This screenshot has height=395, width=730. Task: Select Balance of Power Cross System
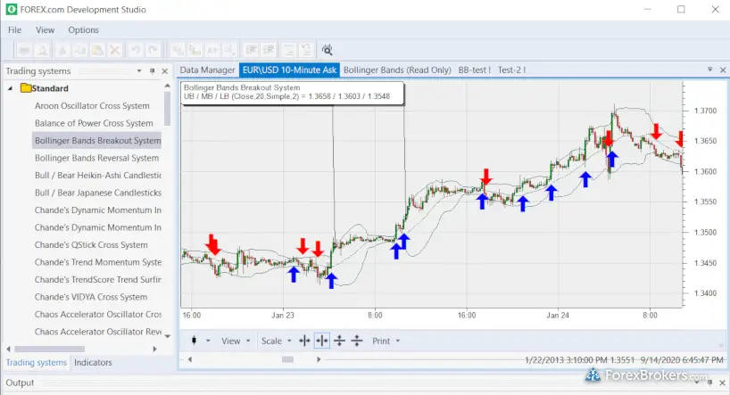pyautogui.click(x=94, y=123)
